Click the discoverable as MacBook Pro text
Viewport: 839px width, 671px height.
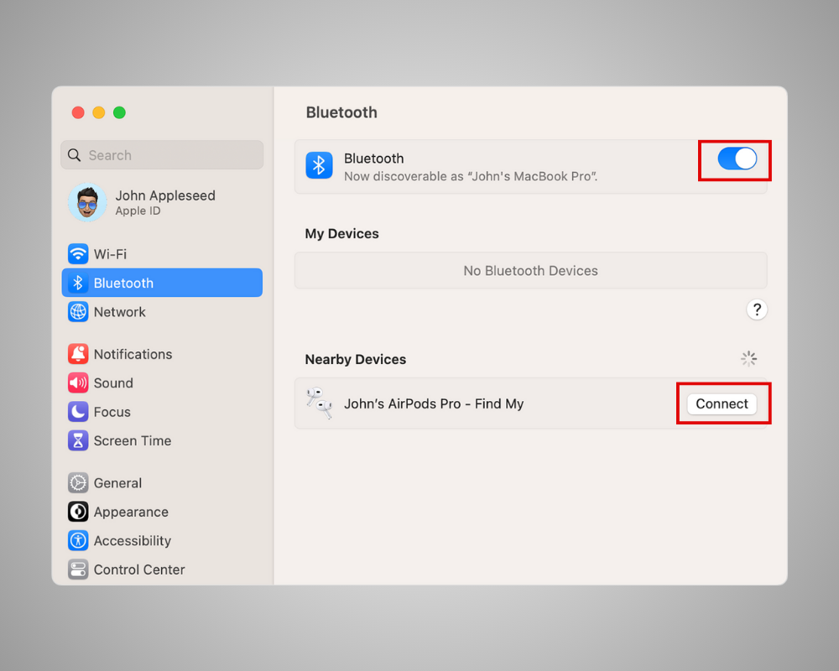tap(471, 177)
